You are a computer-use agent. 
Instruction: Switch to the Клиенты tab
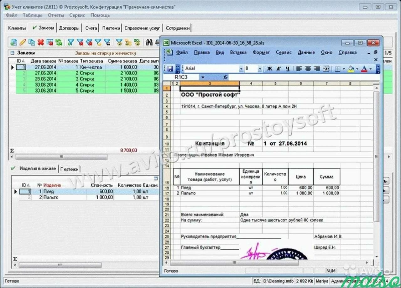coord(17,28)
